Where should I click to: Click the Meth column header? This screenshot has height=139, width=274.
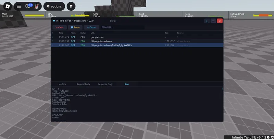click(73, 33)
